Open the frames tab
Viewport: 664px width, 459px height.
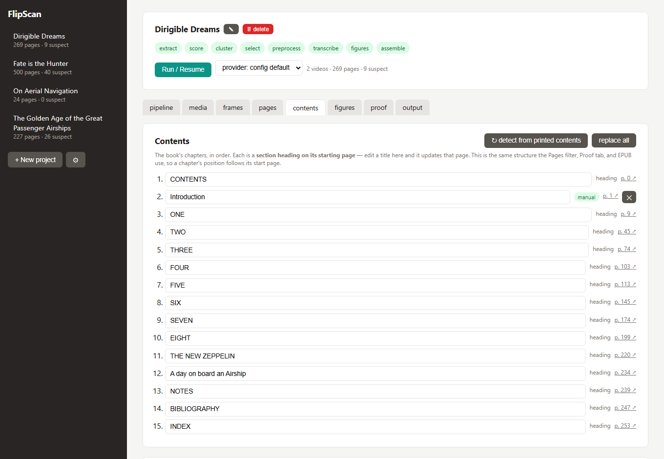pyautogui.click(x=233, y=107)
